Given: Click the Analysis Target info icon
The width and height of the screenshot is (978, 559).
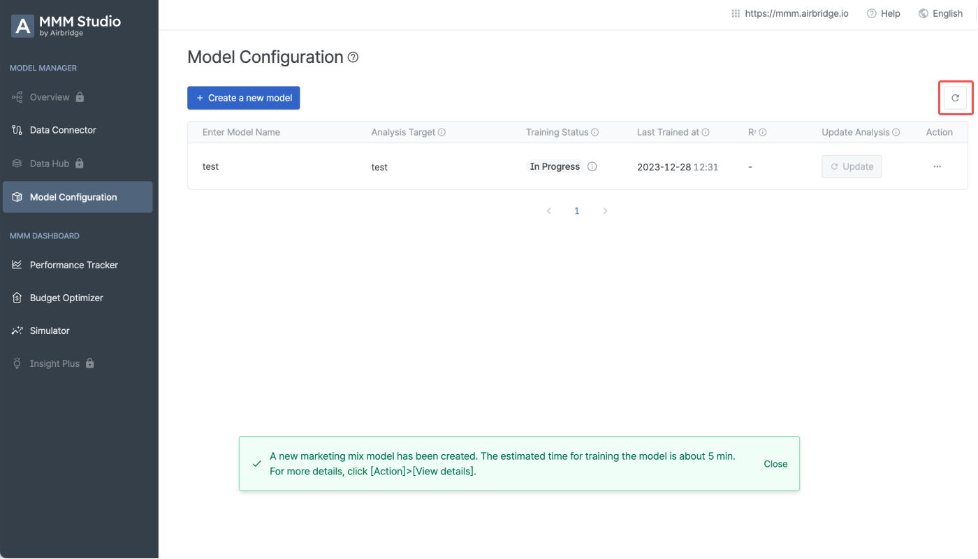Looking at the screenshot, I should (441, 132).
